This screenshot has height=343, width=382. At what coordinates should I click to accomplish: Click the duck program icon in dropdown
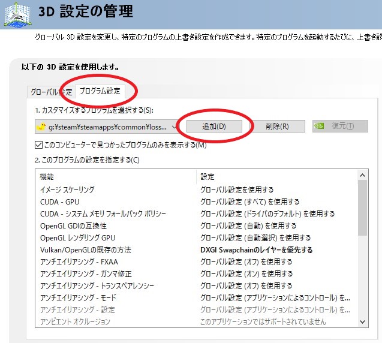[41, 127]
